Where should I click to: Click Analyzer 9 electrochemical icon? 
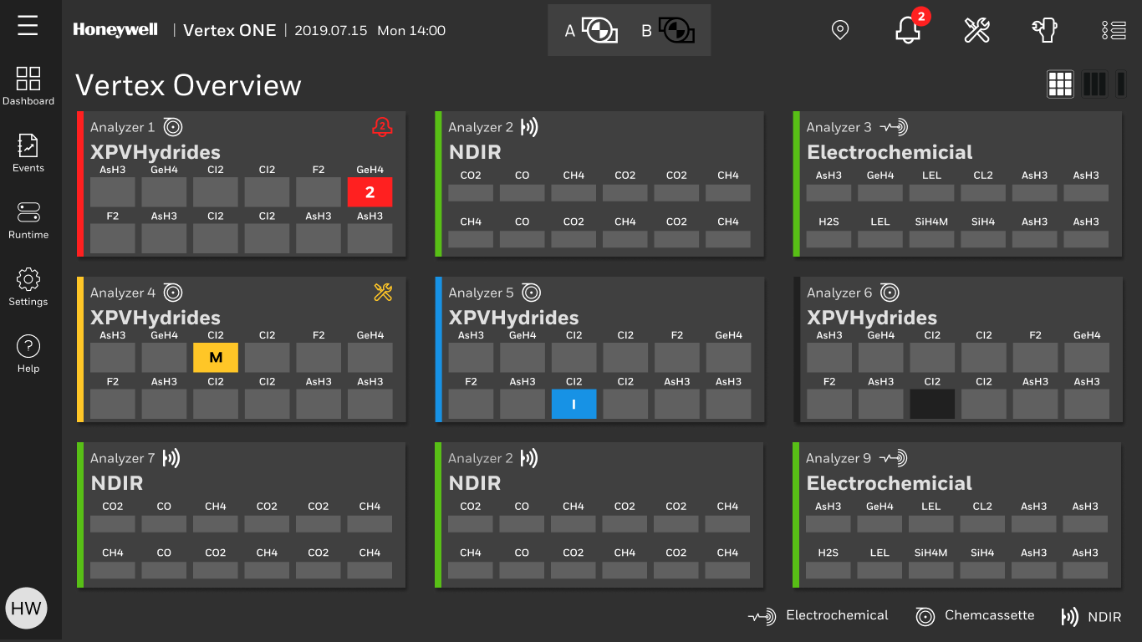[x=893, y=458]
